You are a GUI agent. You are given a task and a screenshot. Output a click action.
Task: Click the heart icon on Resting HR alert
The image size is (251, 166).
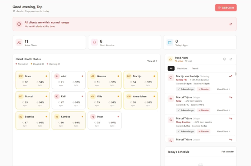click(171, 78)
